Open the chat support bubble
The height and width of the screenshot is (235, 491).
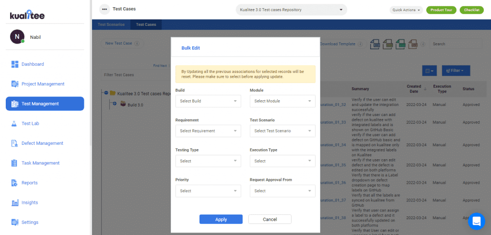pyautogui.click(x=476, y=221)
